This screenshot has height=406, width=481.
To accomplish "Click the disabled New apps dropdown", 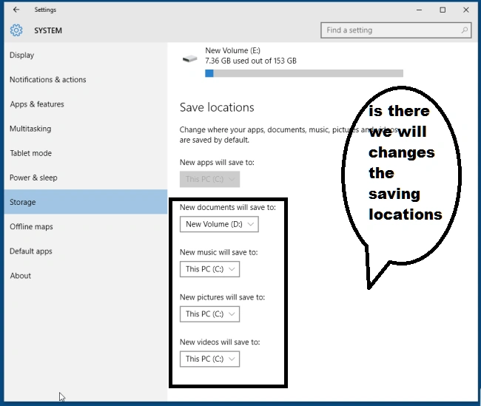I will pyautogui.click(x=209, y=179).
